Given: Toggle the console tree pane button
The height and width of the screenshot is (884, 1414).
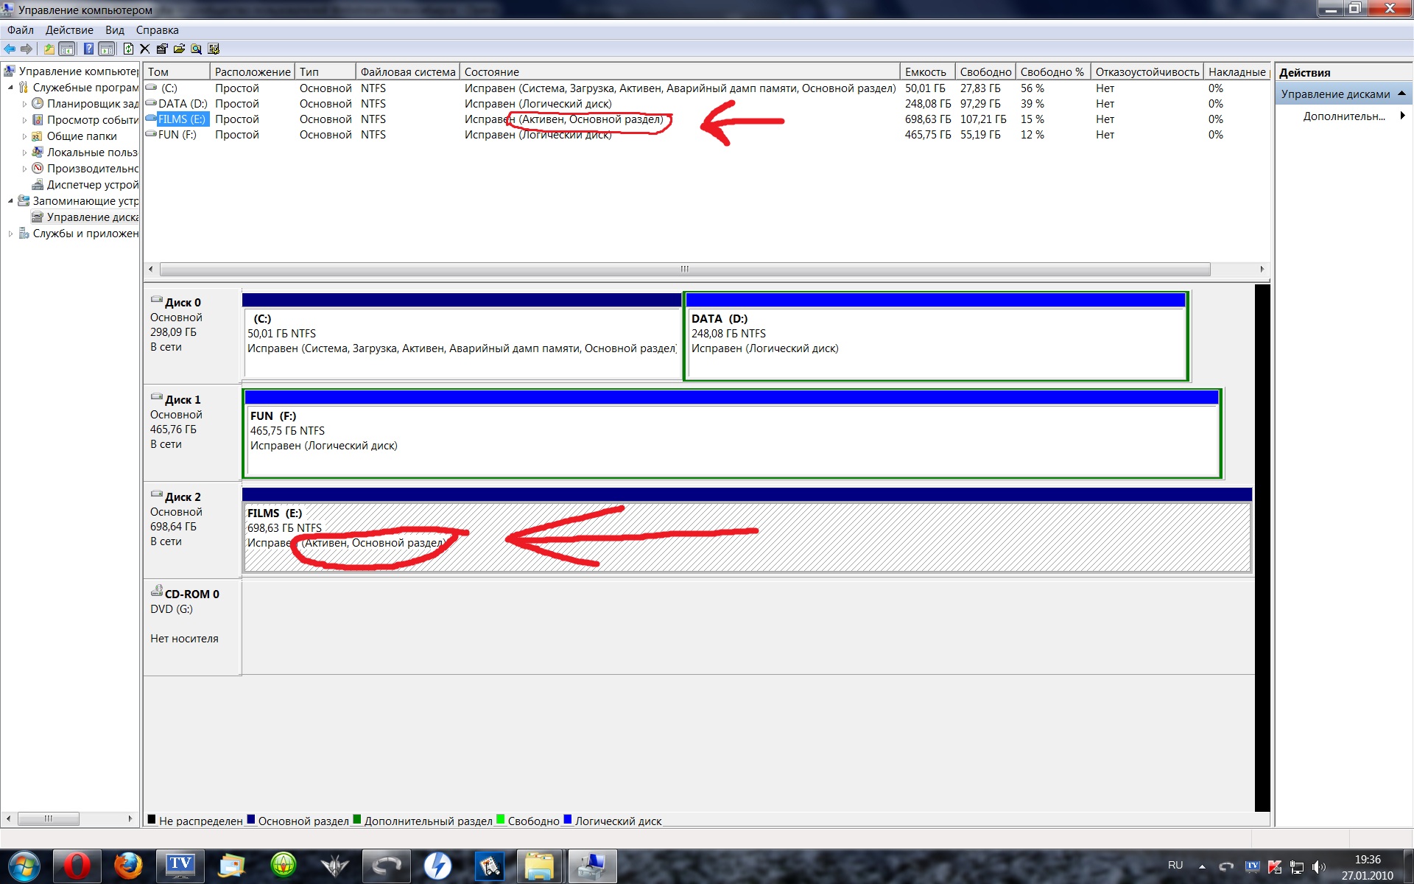Looking at the screenshot, I should [67, 49].
